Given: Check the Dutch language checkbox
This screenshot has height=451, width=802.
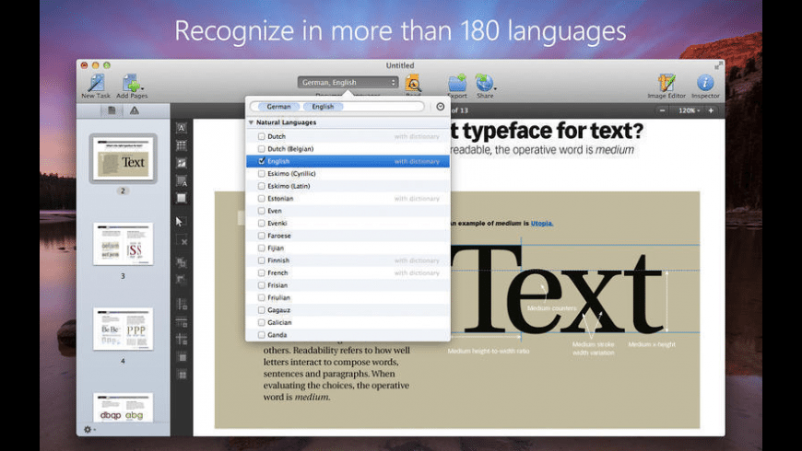Looking at the screenshot, I should pyautogui.click(x=262, y=136).
